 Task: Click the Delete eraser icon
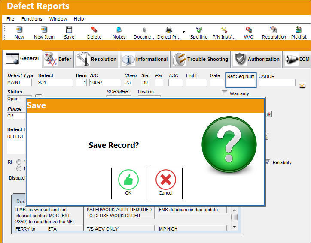coord(94,33)
